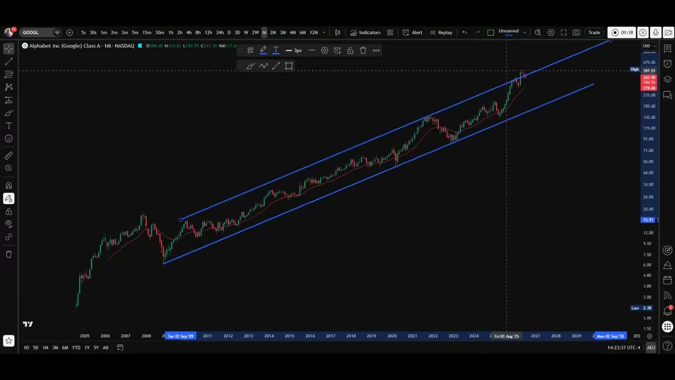Expand the Unnamed layout dropdown arrow
The height and width of the screenshot is (380, 675).
524,33
